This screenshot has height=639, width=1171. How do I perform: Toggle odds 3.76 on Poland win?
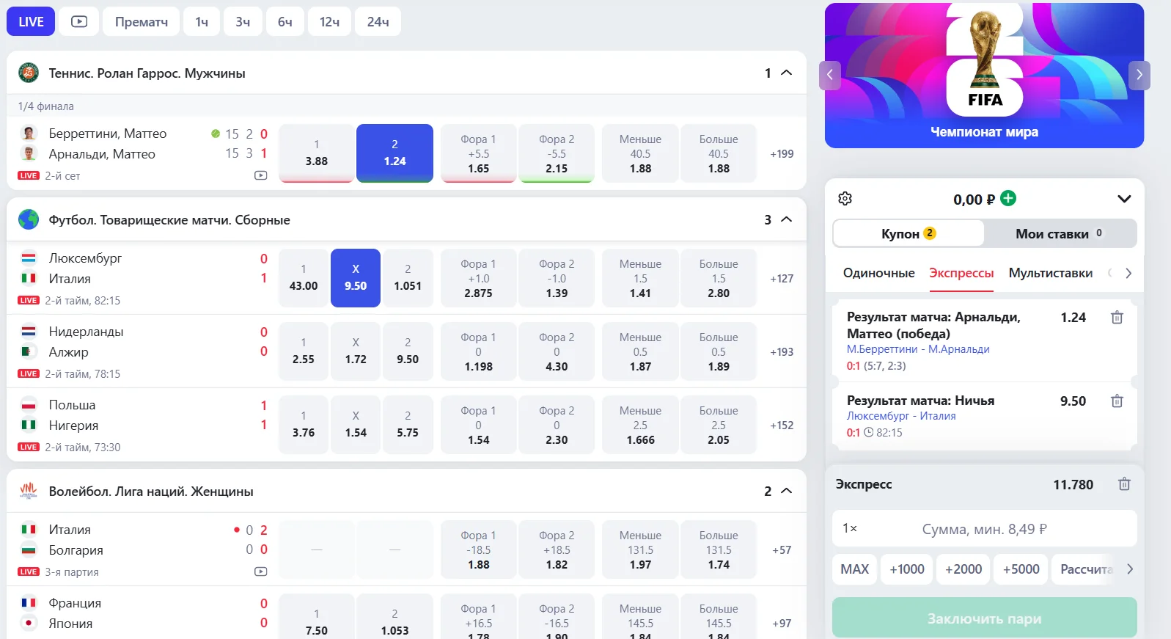304,425
